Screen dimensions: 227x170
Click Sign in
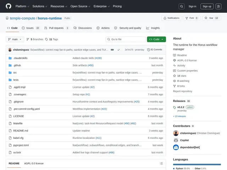192,6
